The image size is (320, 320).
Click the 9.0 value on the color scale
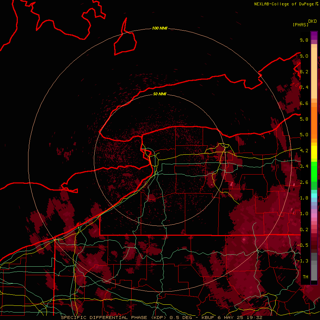[x=304, y=56]
